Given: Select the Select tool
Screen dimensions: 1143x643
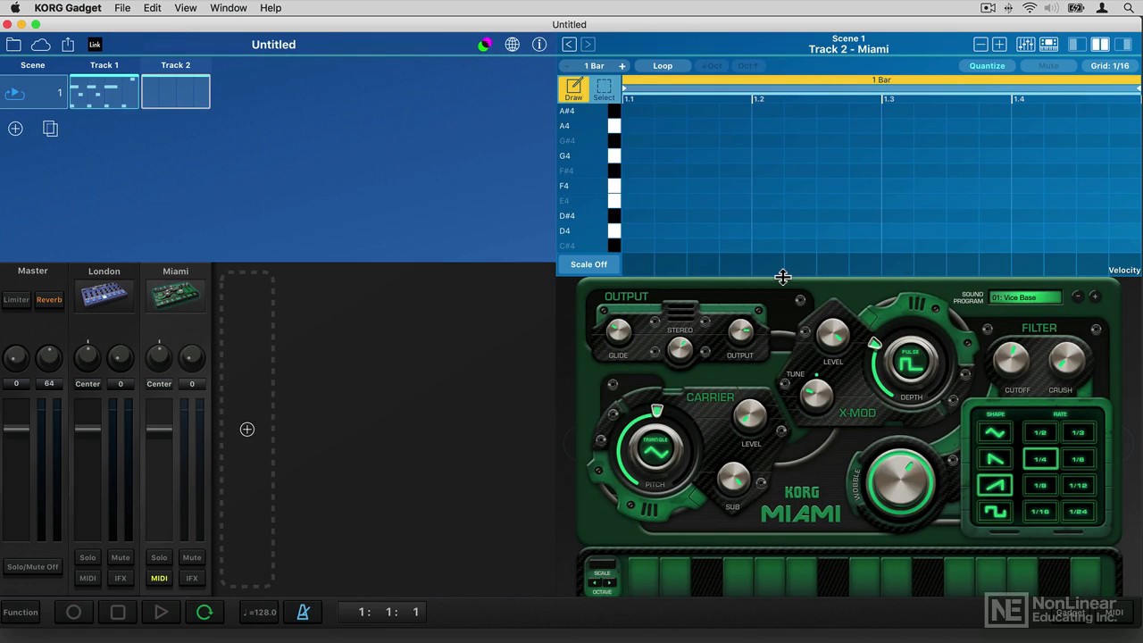Looking at the screenshot, I should pyautogui.click(x=604, y=88).
